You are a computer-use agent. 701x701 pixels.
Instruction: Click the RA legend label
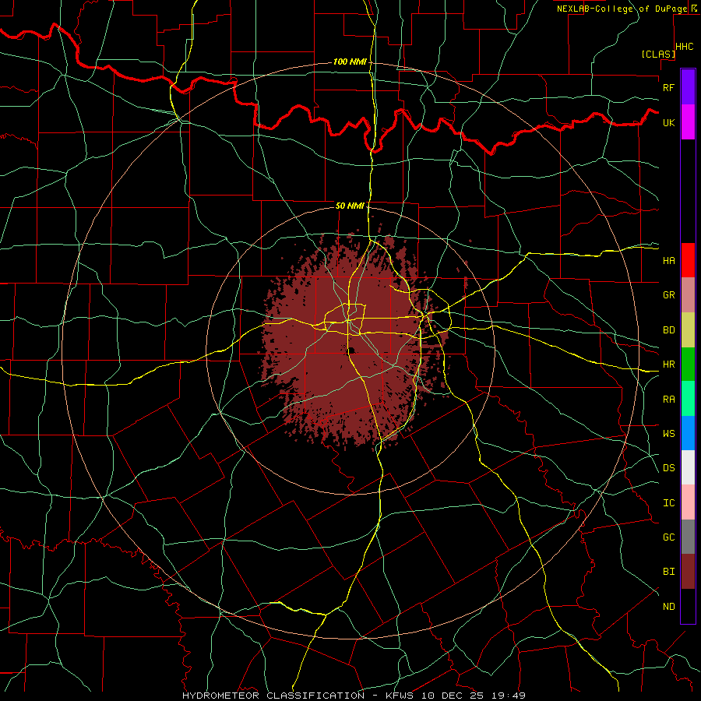pos(668,400)
